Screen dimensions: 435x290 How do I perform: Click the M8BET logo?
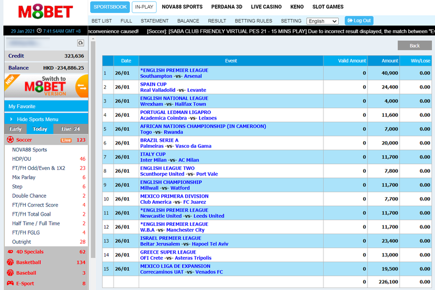coord(46,11)
